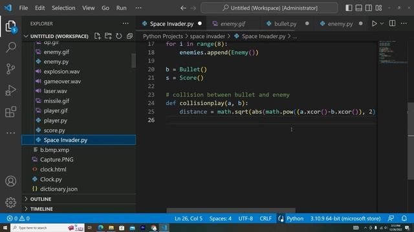Create a new file in workspace
This screenshot has width=414, height=232.
98,36
